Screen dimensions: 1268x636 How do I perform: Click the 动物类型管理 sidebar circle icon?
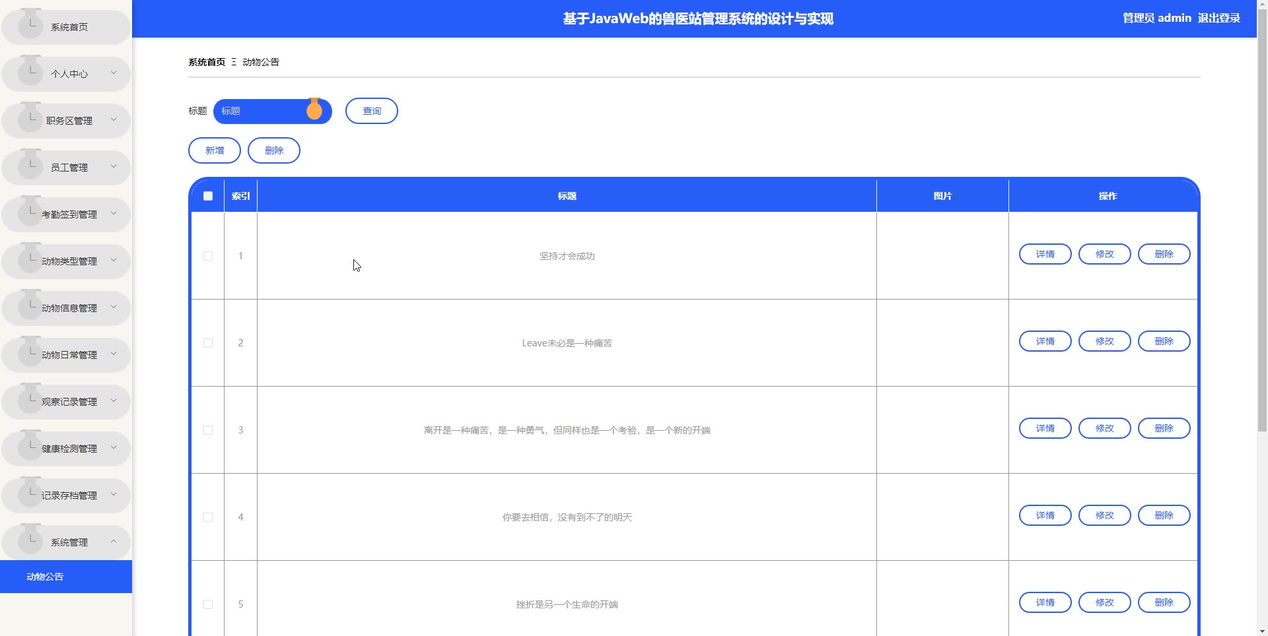pyautogui.click(x=30, y=259)
